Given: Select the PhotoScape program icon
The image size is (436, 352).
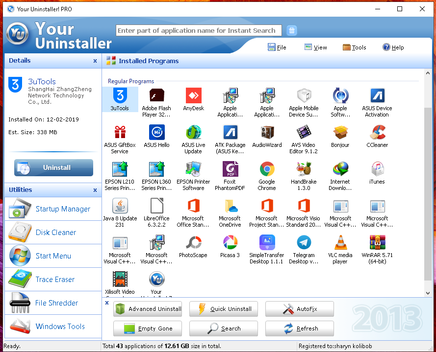Looking at the screenshot, I should pyautogui.click(x=194, y=242).
